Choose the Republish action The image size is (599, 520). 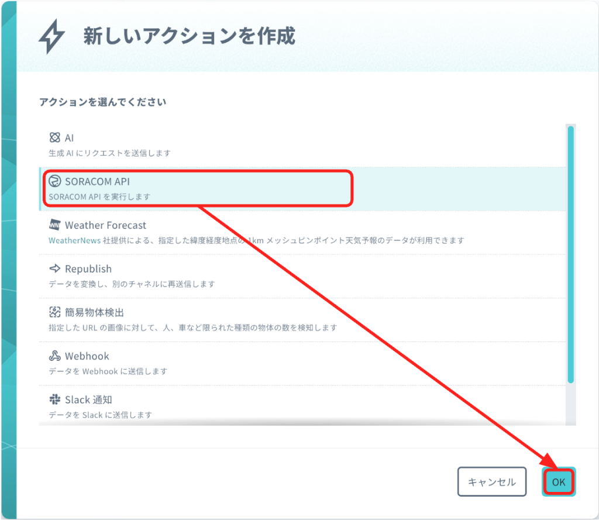[x=302, y=276]
